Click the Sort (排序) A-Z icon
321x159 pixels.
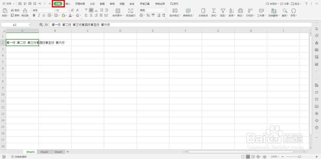pyautogui.click(x=231, y=11)
